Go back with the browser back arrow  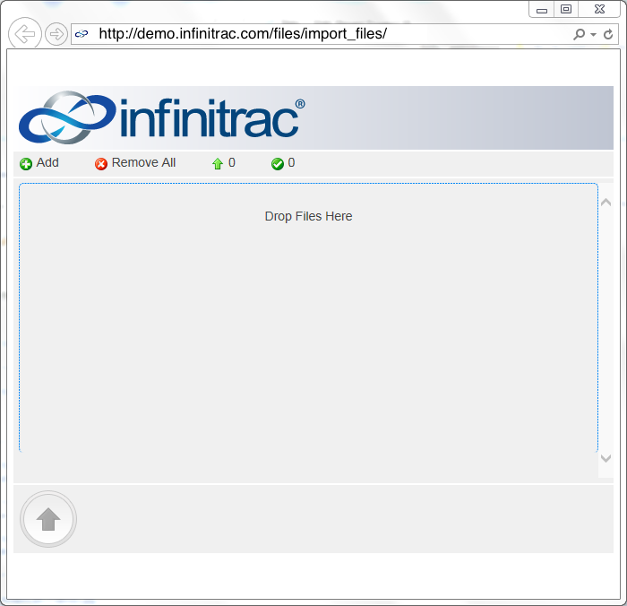[25, 34]
